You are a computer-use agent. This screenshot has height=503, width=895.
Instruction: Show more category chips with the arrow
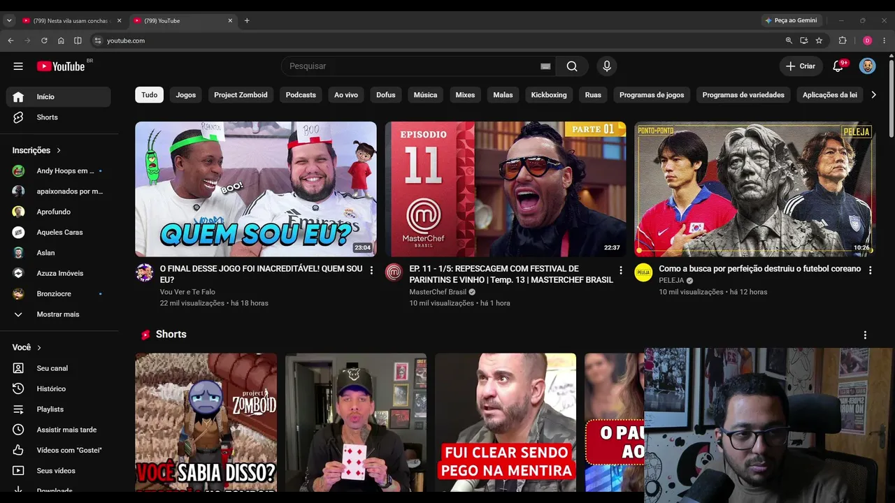[x=873, y=95]
